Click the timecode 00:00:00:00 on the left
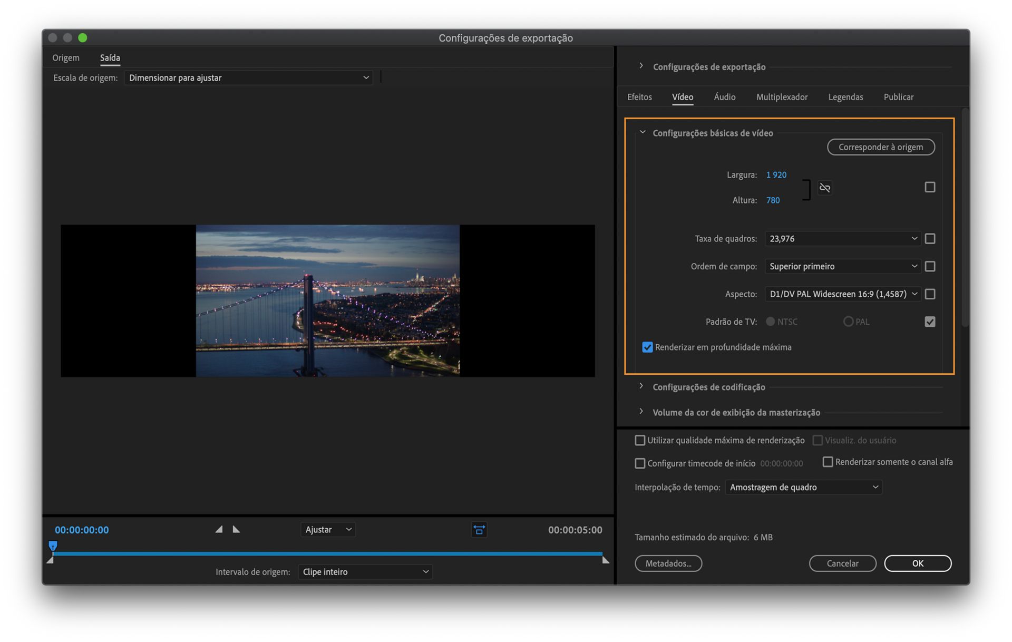The height and width of the screenshot is (642, 1012). click(81, 530)
